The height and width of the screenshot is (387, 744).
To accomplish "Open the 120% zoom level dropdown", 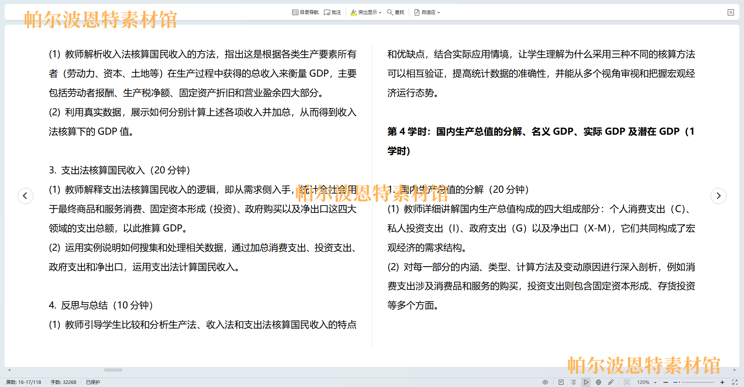I will [x=647, y=382].
